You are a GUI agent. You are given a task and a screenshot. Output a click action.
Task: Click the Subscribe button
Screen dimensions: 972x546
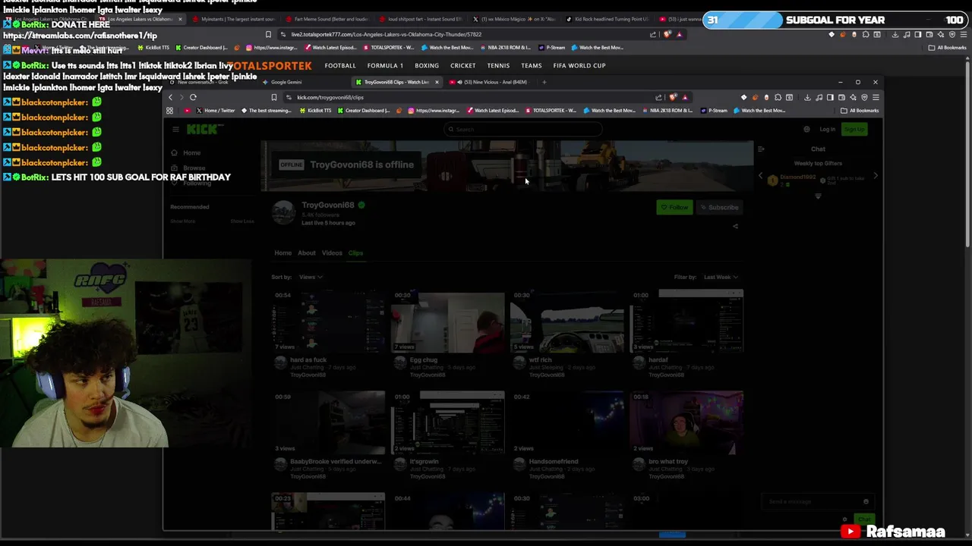click(720, 207)
